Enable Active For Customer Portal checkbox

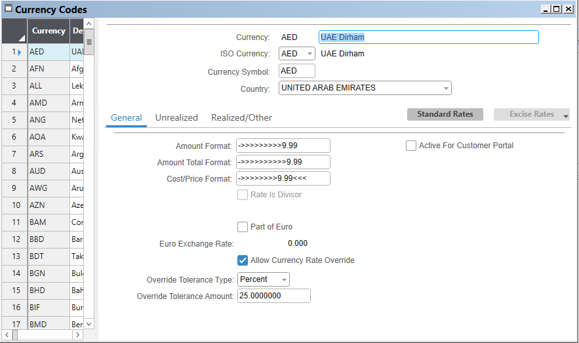[x=411, y=146]
